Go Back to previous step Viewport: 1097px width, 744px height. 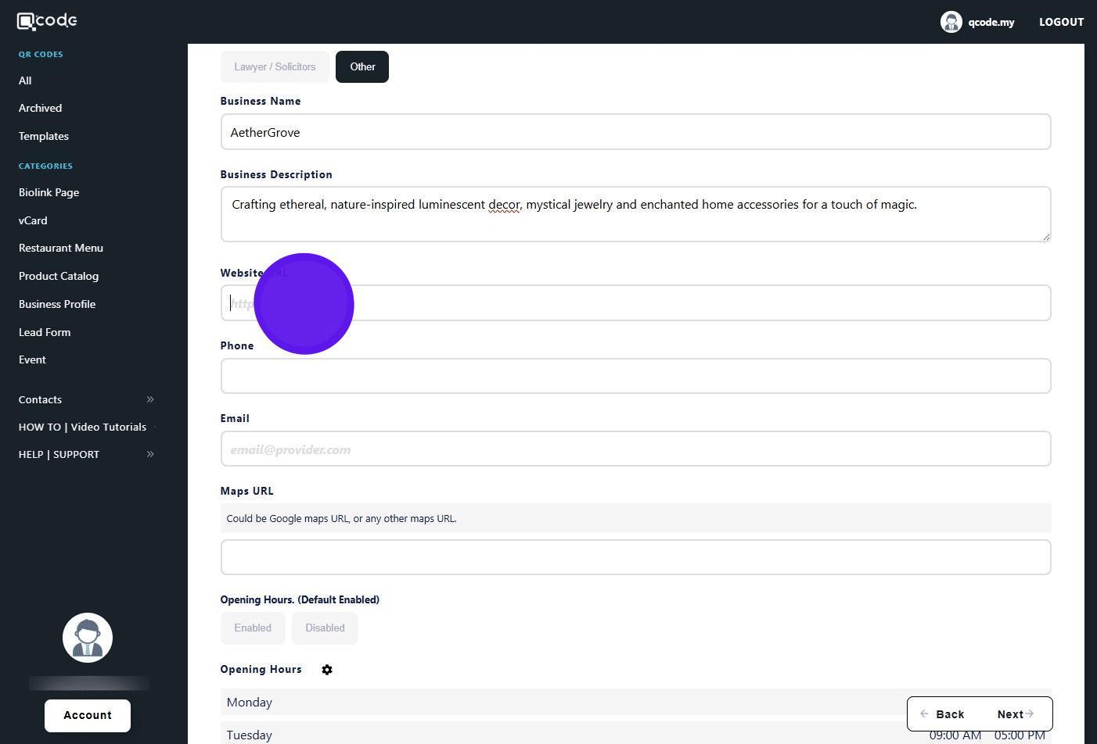tap(942, 714)
